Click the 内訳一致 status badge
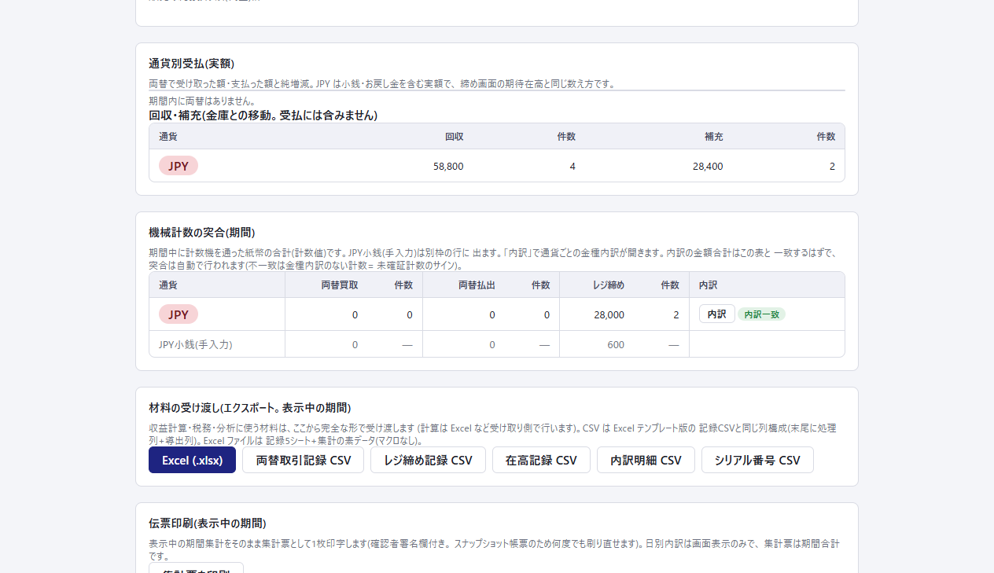Screen dimensions: 994x573 (x=761, y=314)
